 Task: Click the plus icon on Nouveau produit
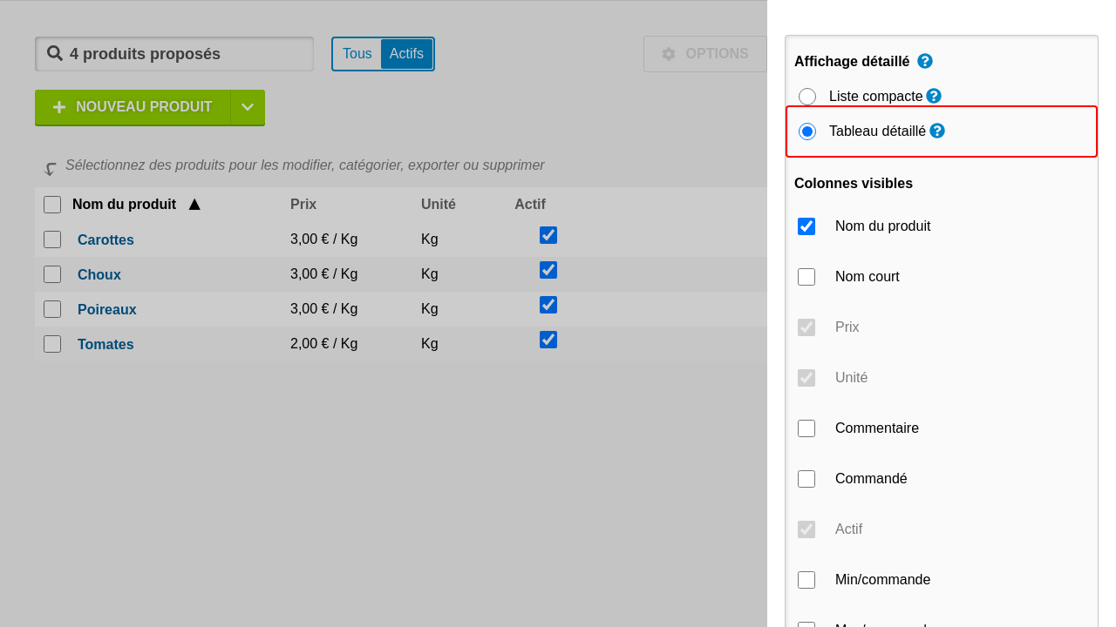[59, 107]
